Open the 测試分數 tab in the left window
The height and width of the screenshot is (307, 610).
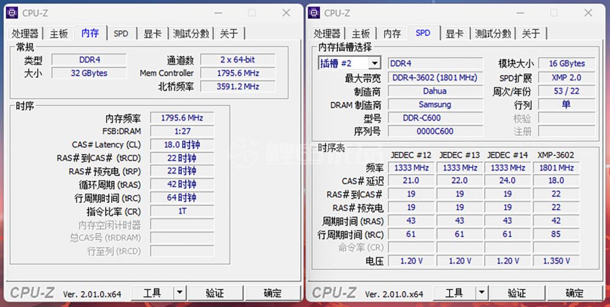191,34
